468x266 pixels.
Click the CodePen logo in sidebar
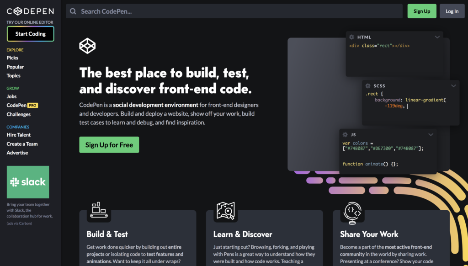[30, 11]
